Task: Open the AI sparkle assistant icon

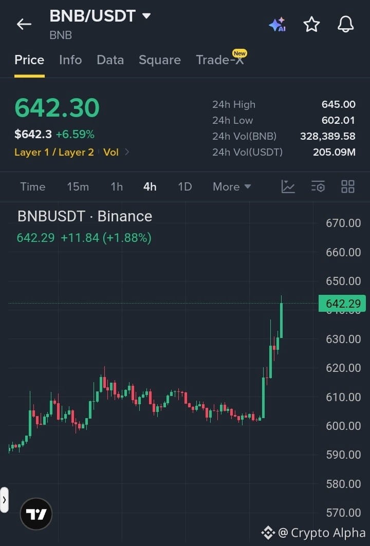Action: pos(277,24)
